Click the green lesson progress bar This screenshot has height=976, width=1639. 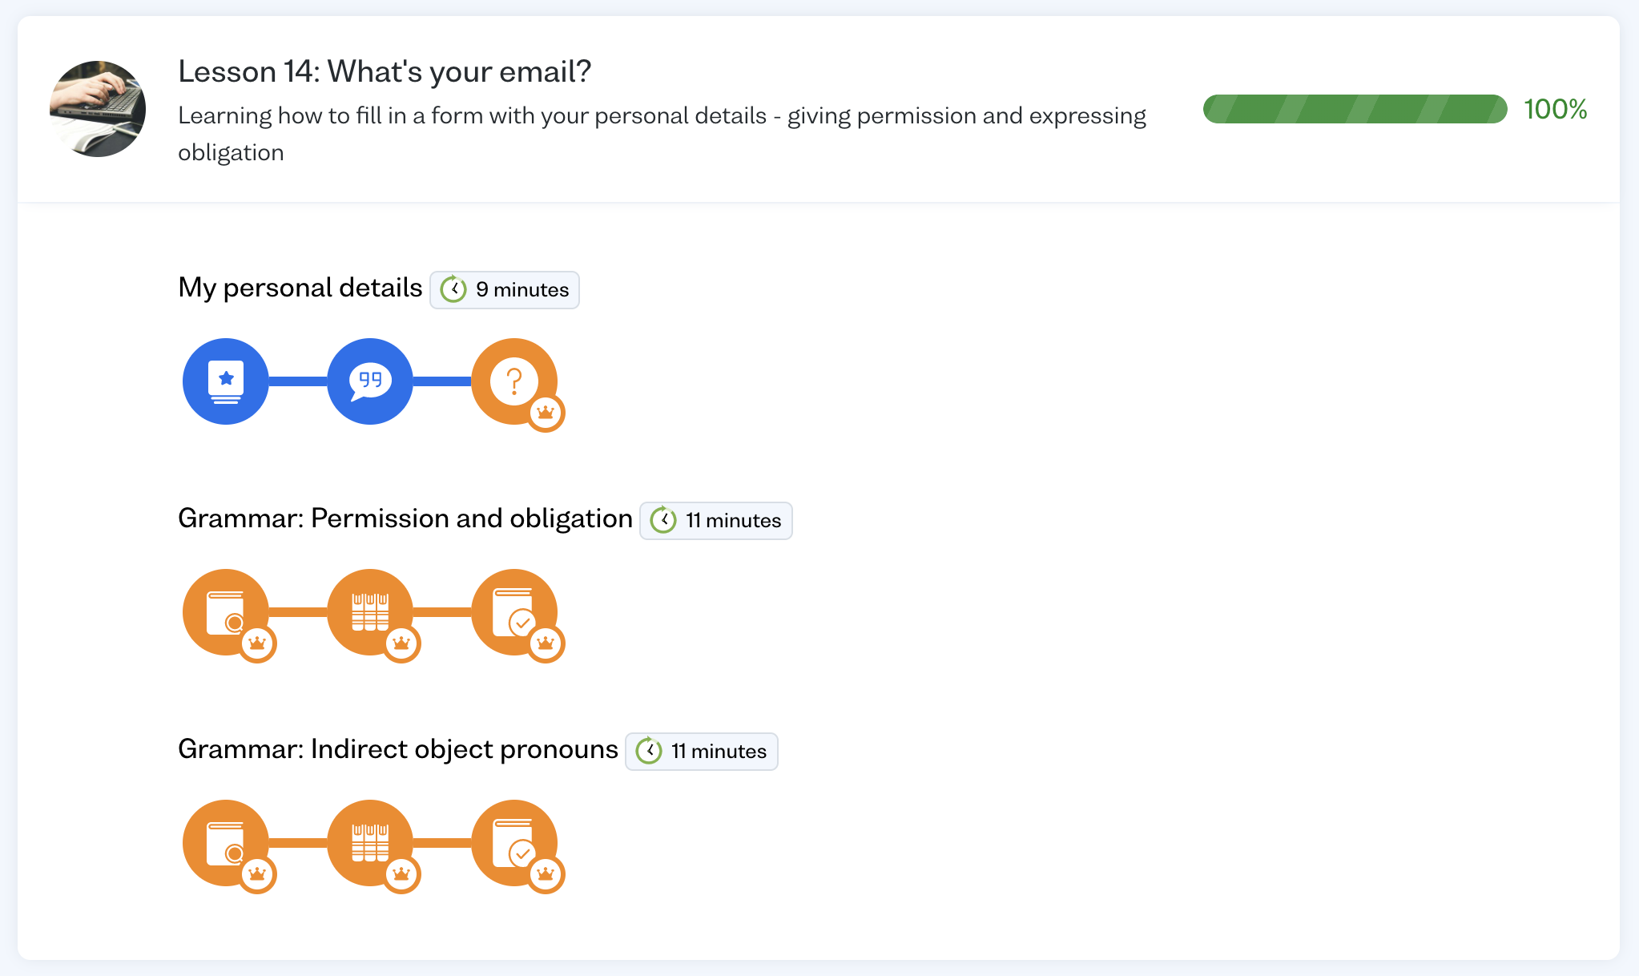coord(1355,109)
